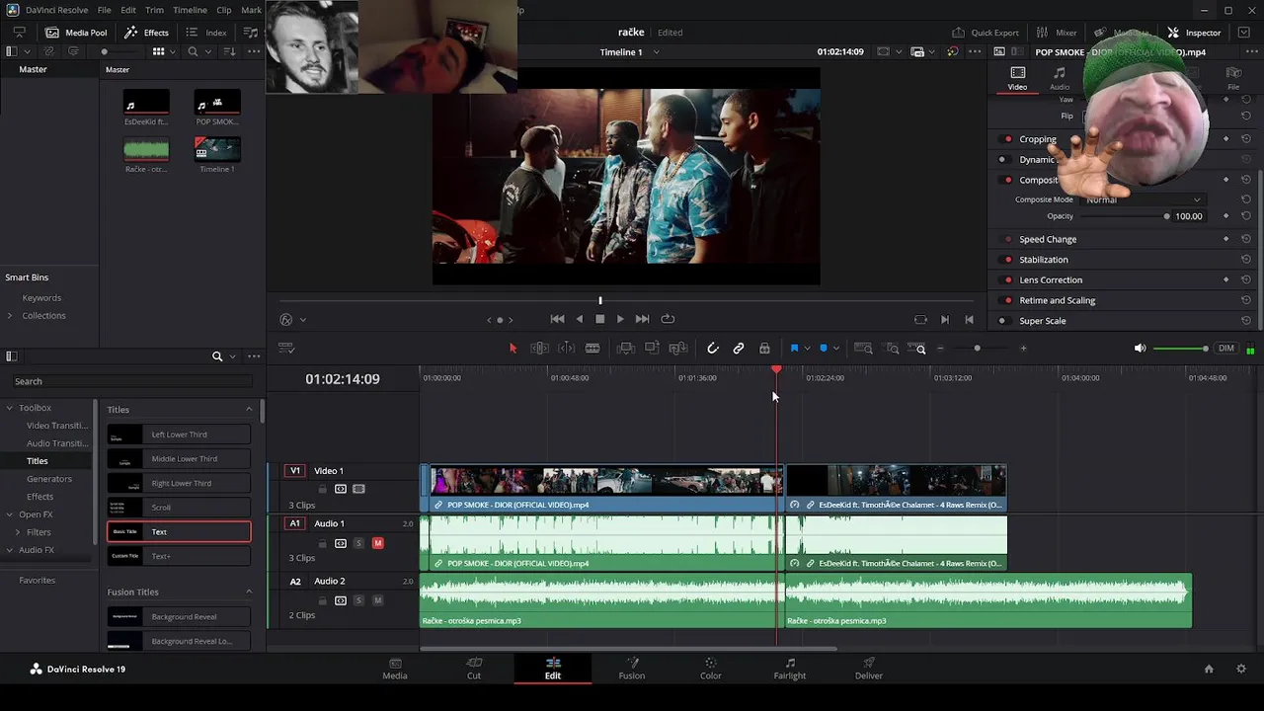Toggle the Media Pool panel
The height and width of the screenshot is (711, 1264).
[76, 33]
